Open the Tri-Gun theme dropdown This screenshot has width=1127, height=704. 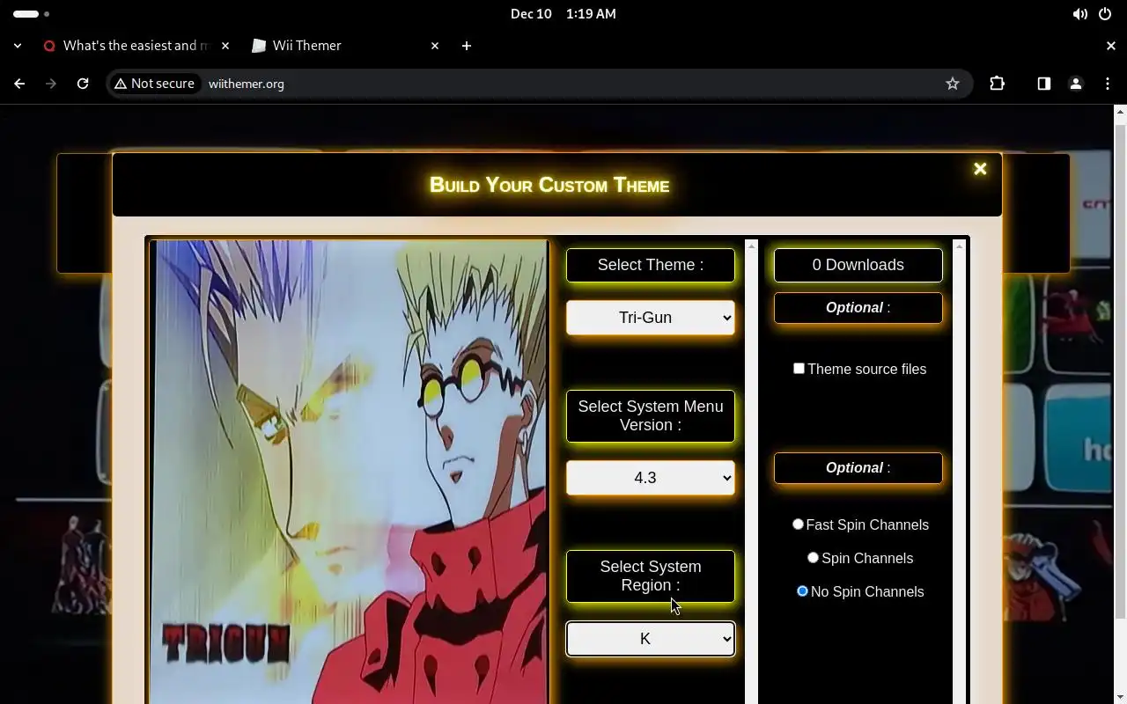[x=651, y=318]
